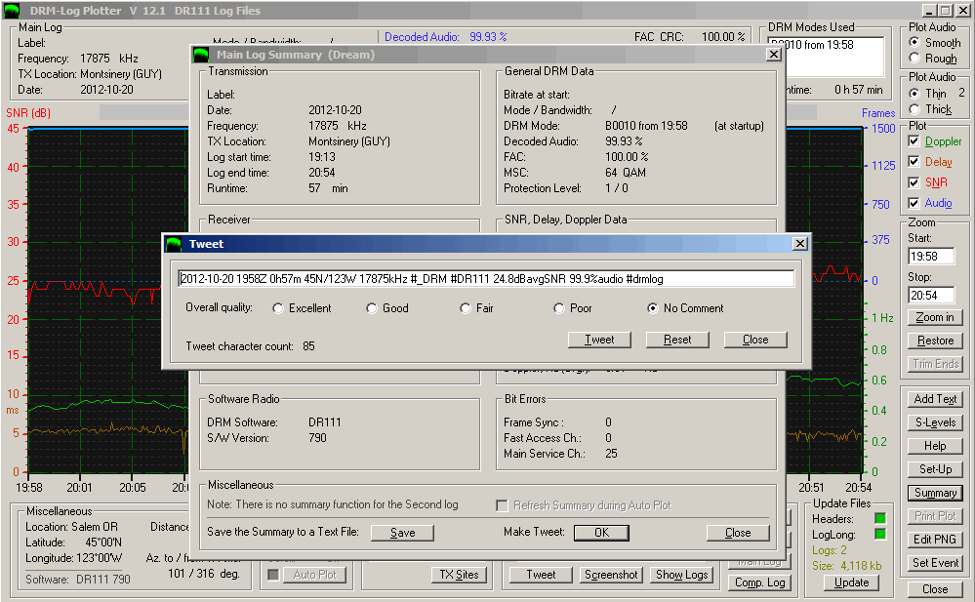Toggle the SNR plot checkbox
Screen dimensions: 975x602
pos(914,182)
